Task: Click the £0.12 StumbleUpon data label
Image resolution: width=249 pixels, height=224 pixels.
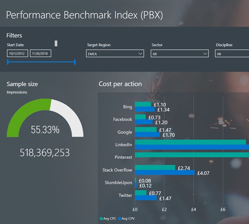Action: (x=145, y=186)
